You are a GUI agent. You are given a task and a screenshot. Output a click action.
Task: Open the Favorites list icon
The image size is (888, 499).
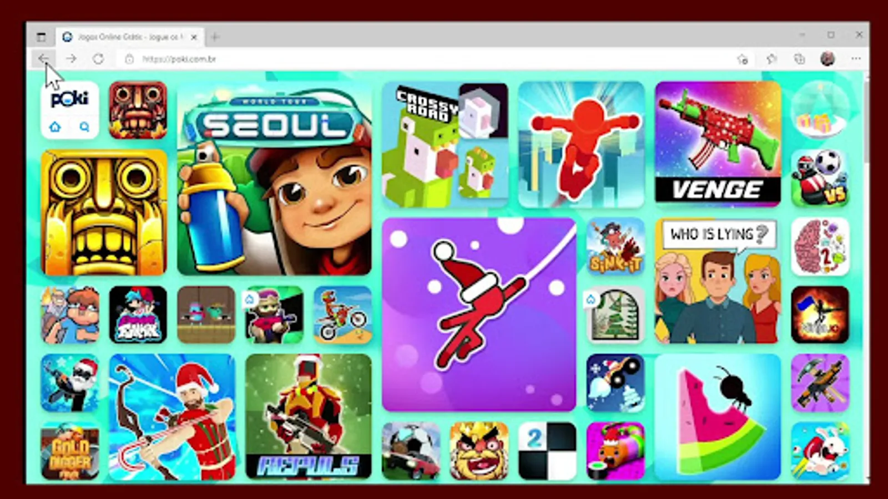(771, 59)
